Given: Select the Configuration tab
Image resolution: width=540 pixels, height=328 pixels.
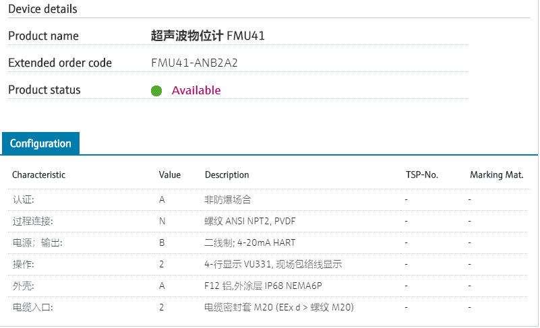Looking at the screenshot, I should (40, 143).
